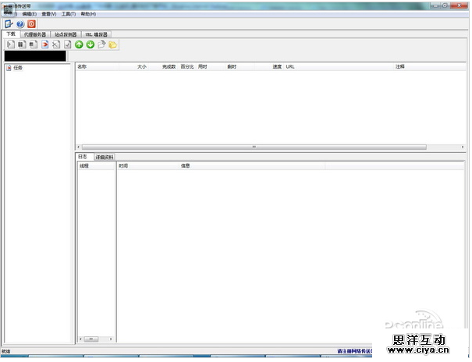Switch to the 详细资料 tab
Screen dimensions: 472x362
tap(104, 157)
